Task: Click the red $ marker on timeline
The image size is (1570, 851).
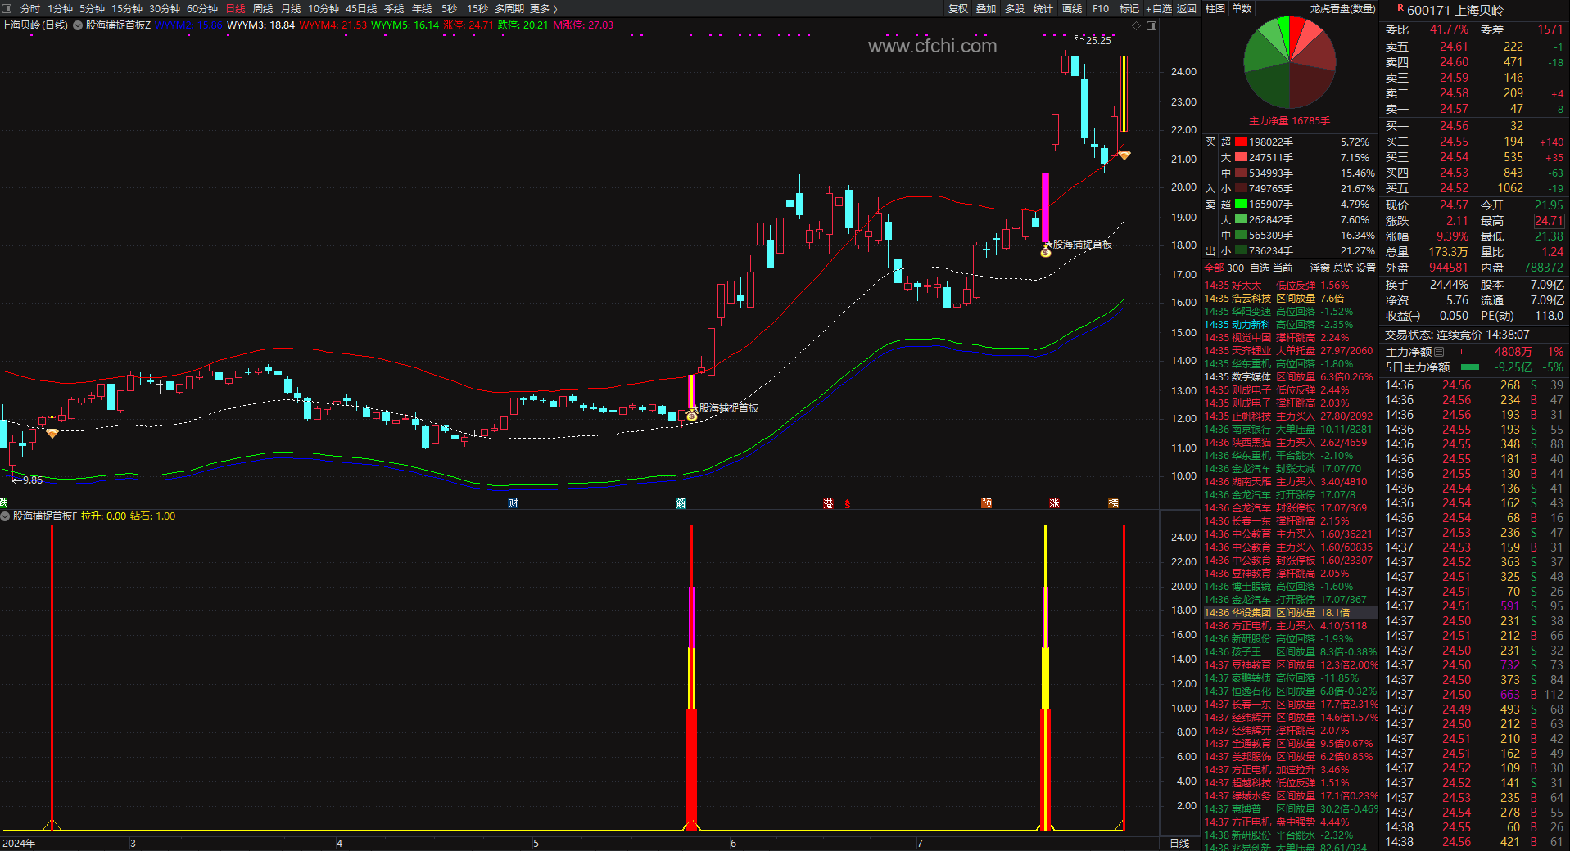Action: pos(847,503)
